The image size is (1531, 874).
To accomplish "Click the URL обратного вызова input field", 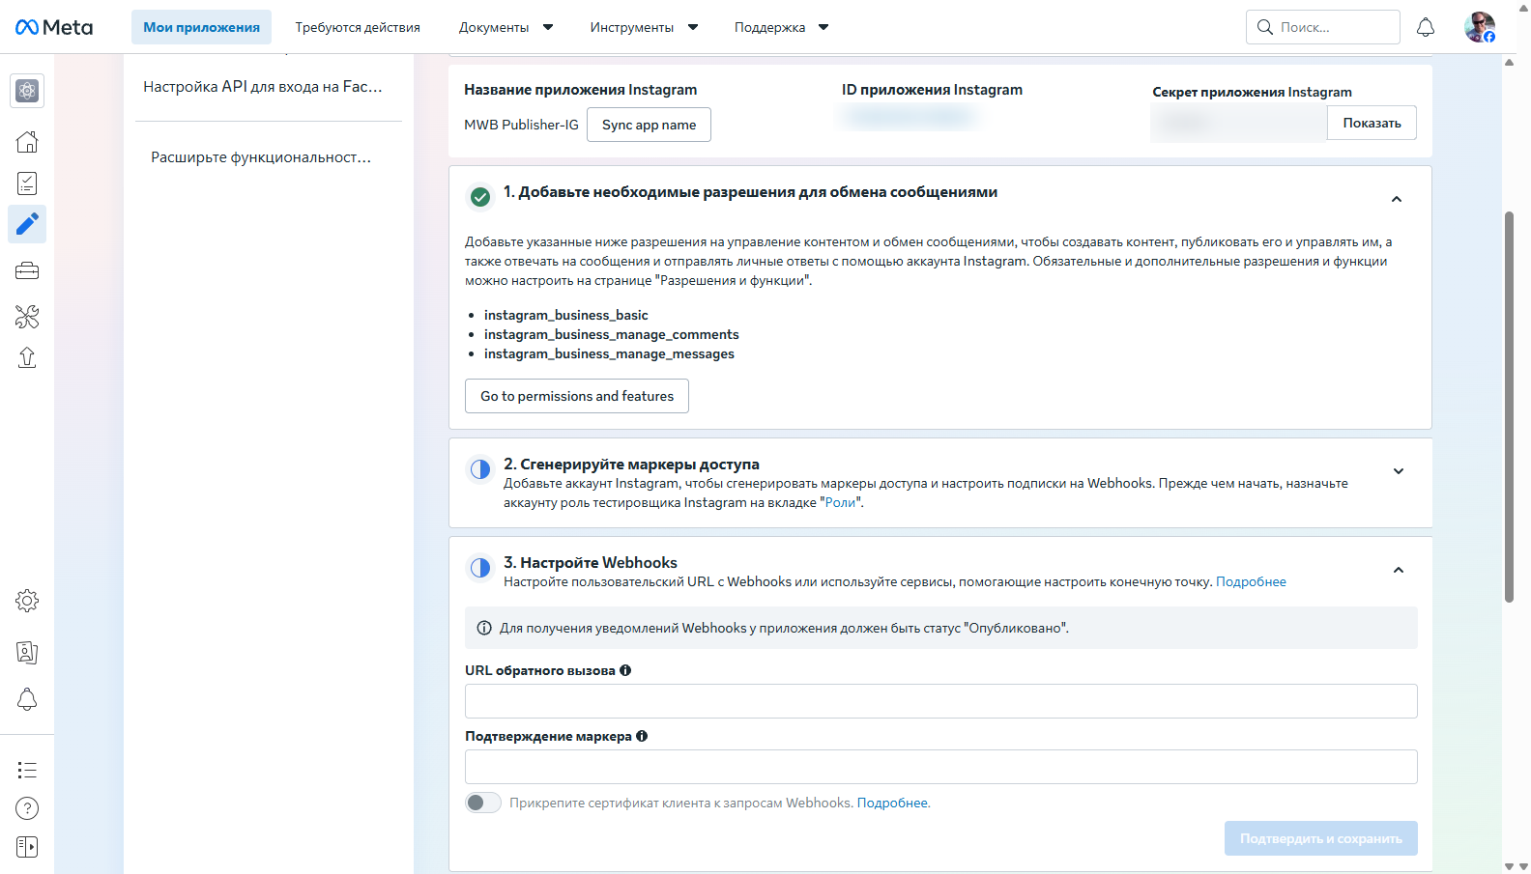I will point(941,701).
